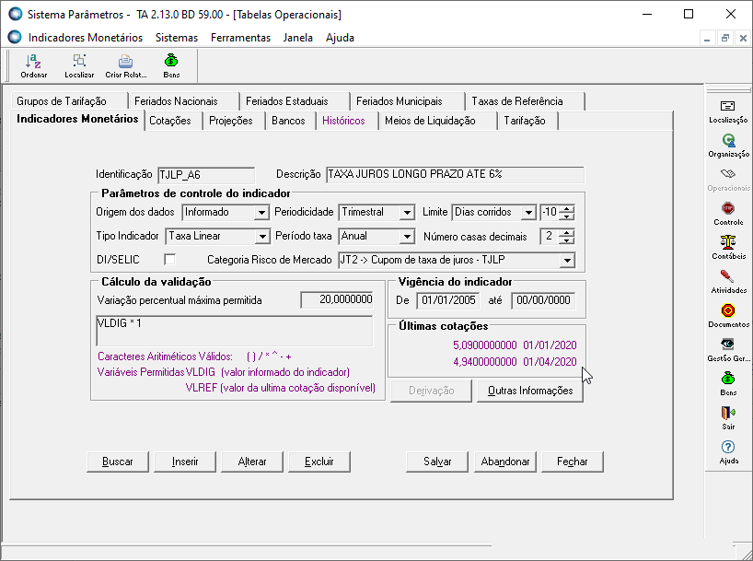Open the Criar Relatório toolbar icon
This screenshot has height=561, width=753.
(x=126, y=65)
